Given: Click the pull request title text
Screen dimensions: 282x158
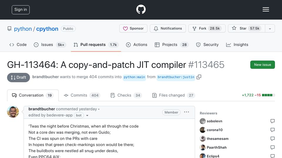Looking at the screenshot, I should (x=96, y=65).
